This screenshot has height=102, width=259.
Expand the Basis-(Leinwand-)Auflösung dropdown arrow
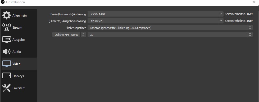[221, 14]
